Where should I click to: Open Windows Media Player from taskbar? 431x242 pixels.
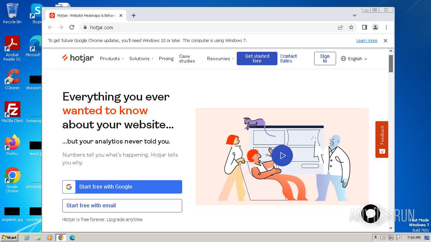pyautogui.click(x=49, y=238)
